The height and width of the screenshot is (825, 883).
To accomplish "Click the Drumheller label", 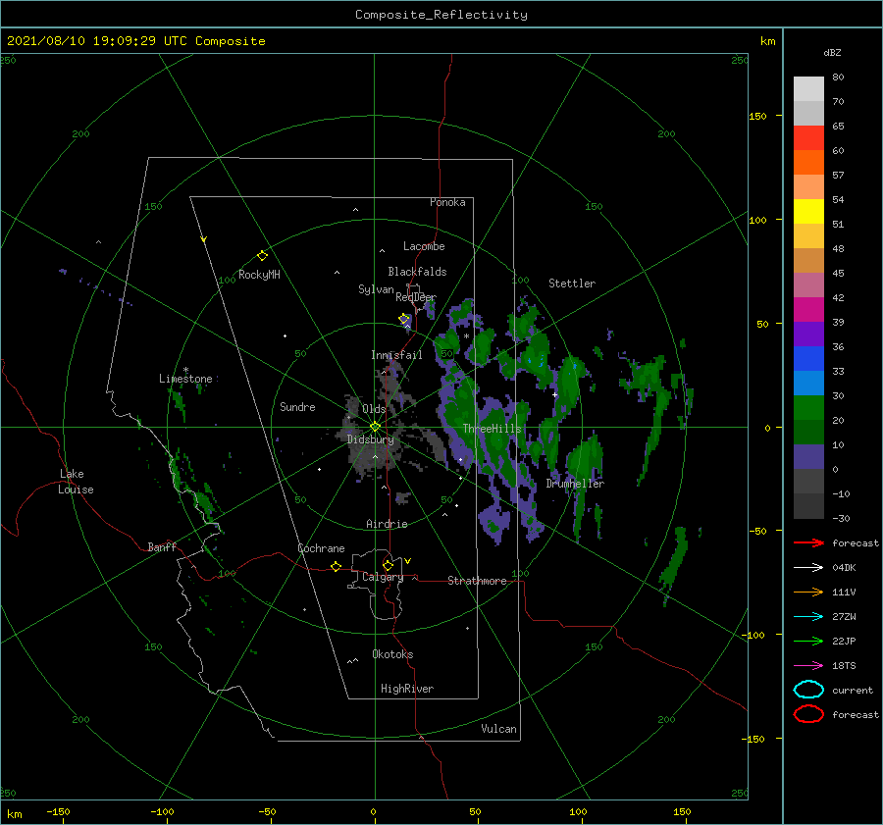I will coord(575,484).
